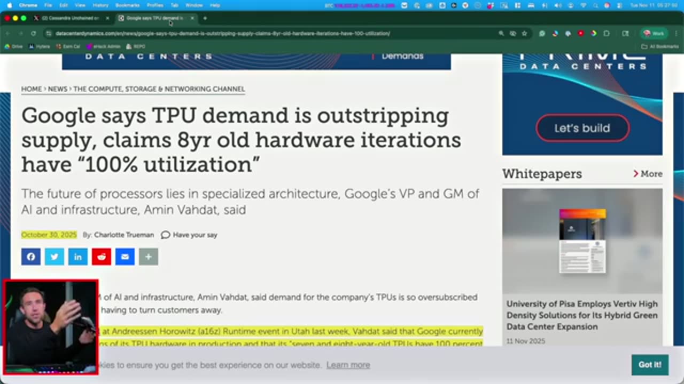684x384 pixels.
Task: Open University of Pisa Vertiv whitepaper link
Action: 582,315
